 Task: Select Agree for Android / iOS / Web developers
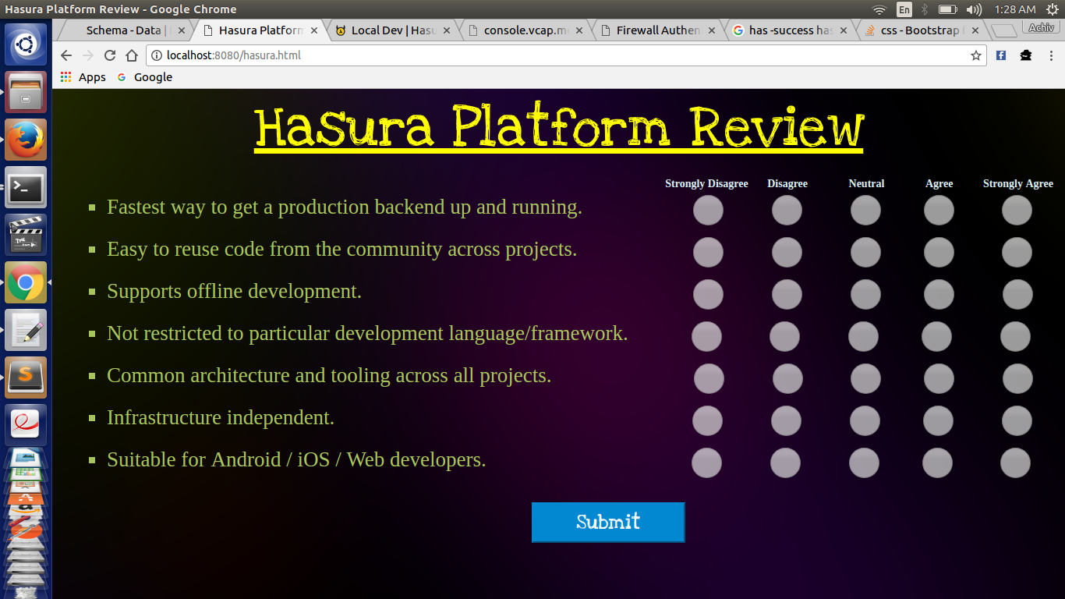pyautogui.click(x=937, y=463)
